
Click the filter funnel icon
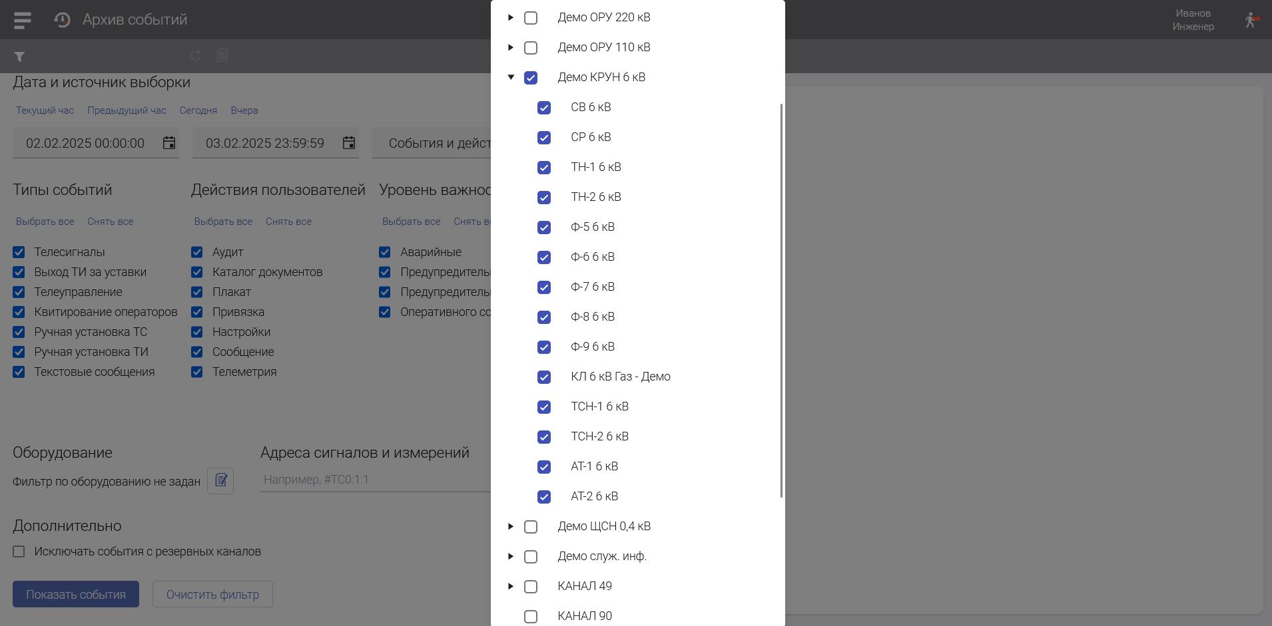[19, 57]
